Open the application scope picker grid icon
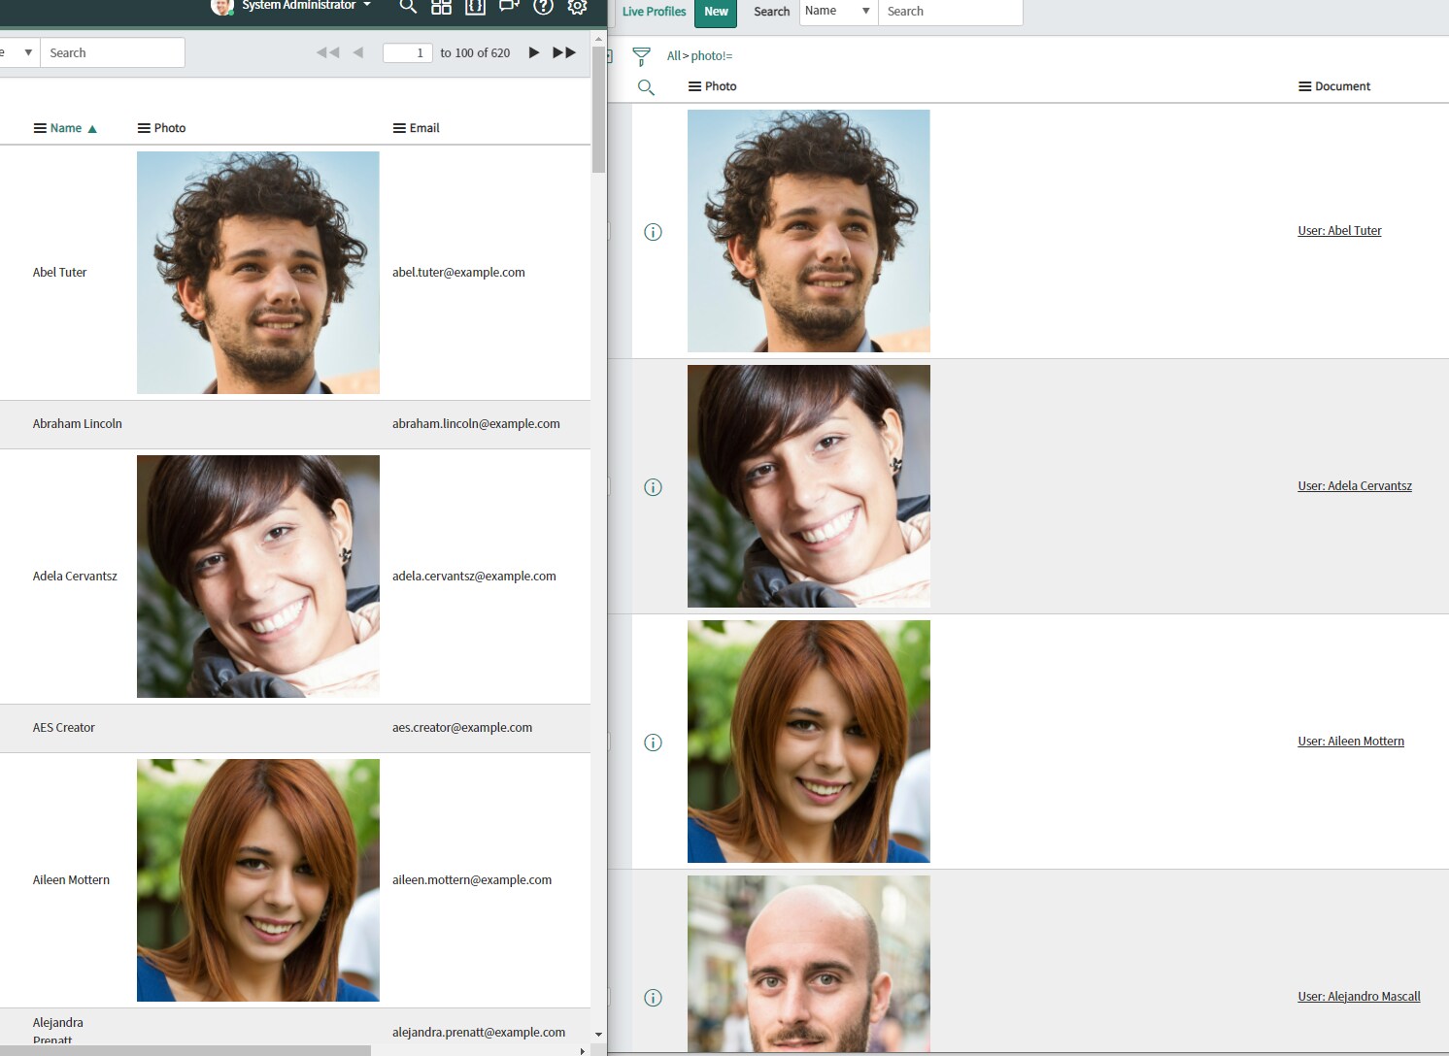Image resolution: width=1449 pixels, height=1056 pixels. pos(441,7)
